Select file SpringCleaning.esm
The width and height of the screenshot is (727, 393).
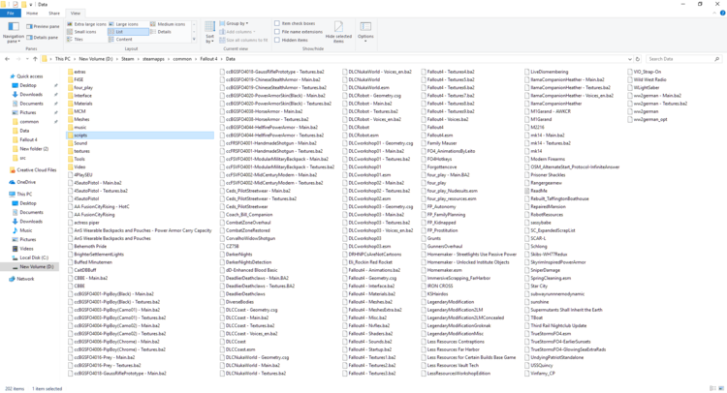[548, 278]
